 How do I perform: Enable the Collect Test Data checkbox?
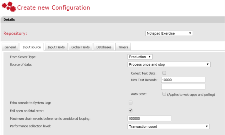tap(164, 73)
